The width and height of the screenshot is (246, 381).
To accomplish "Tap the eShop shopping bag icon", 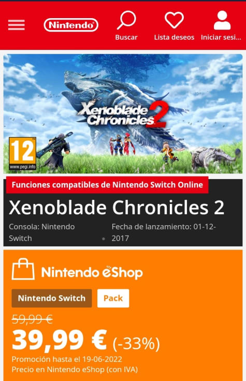I will pos(23,269).
